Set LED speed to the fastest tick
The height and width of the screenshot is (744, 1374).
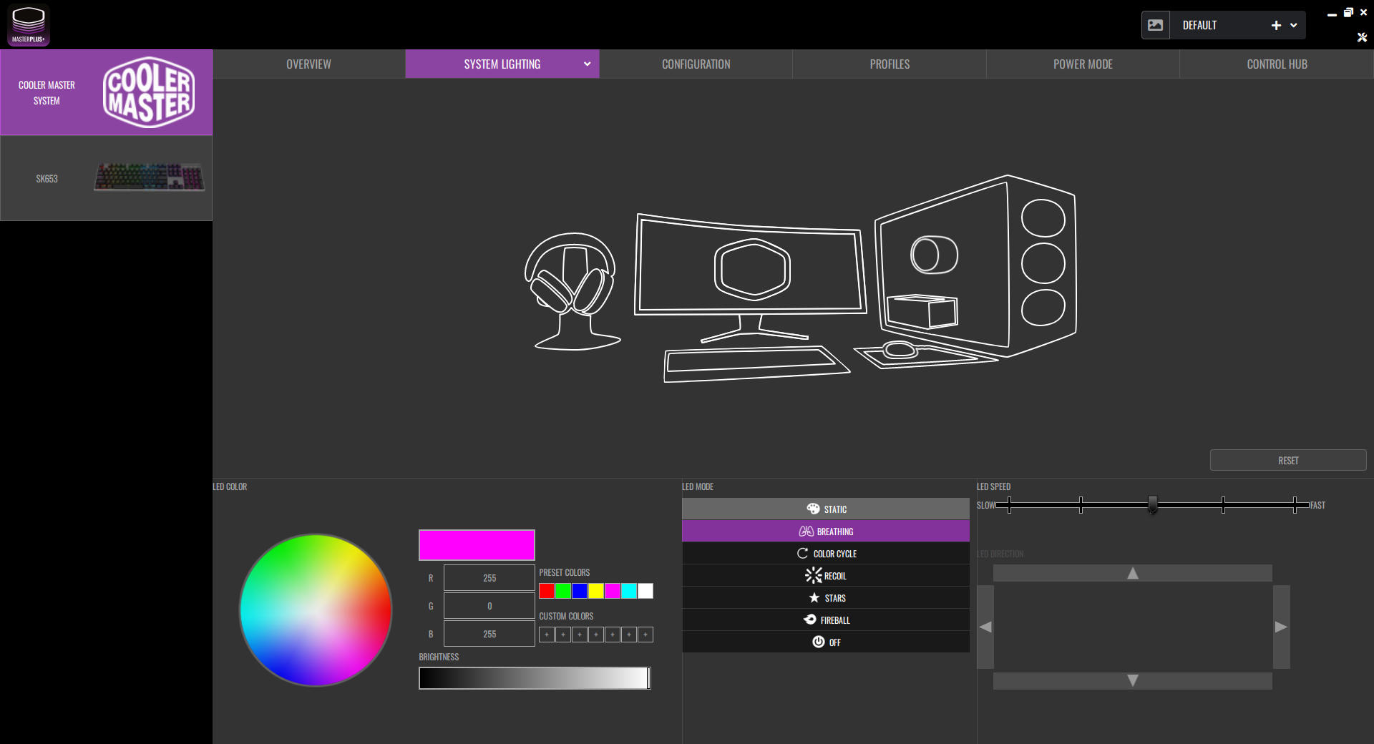click(1295, 505)
